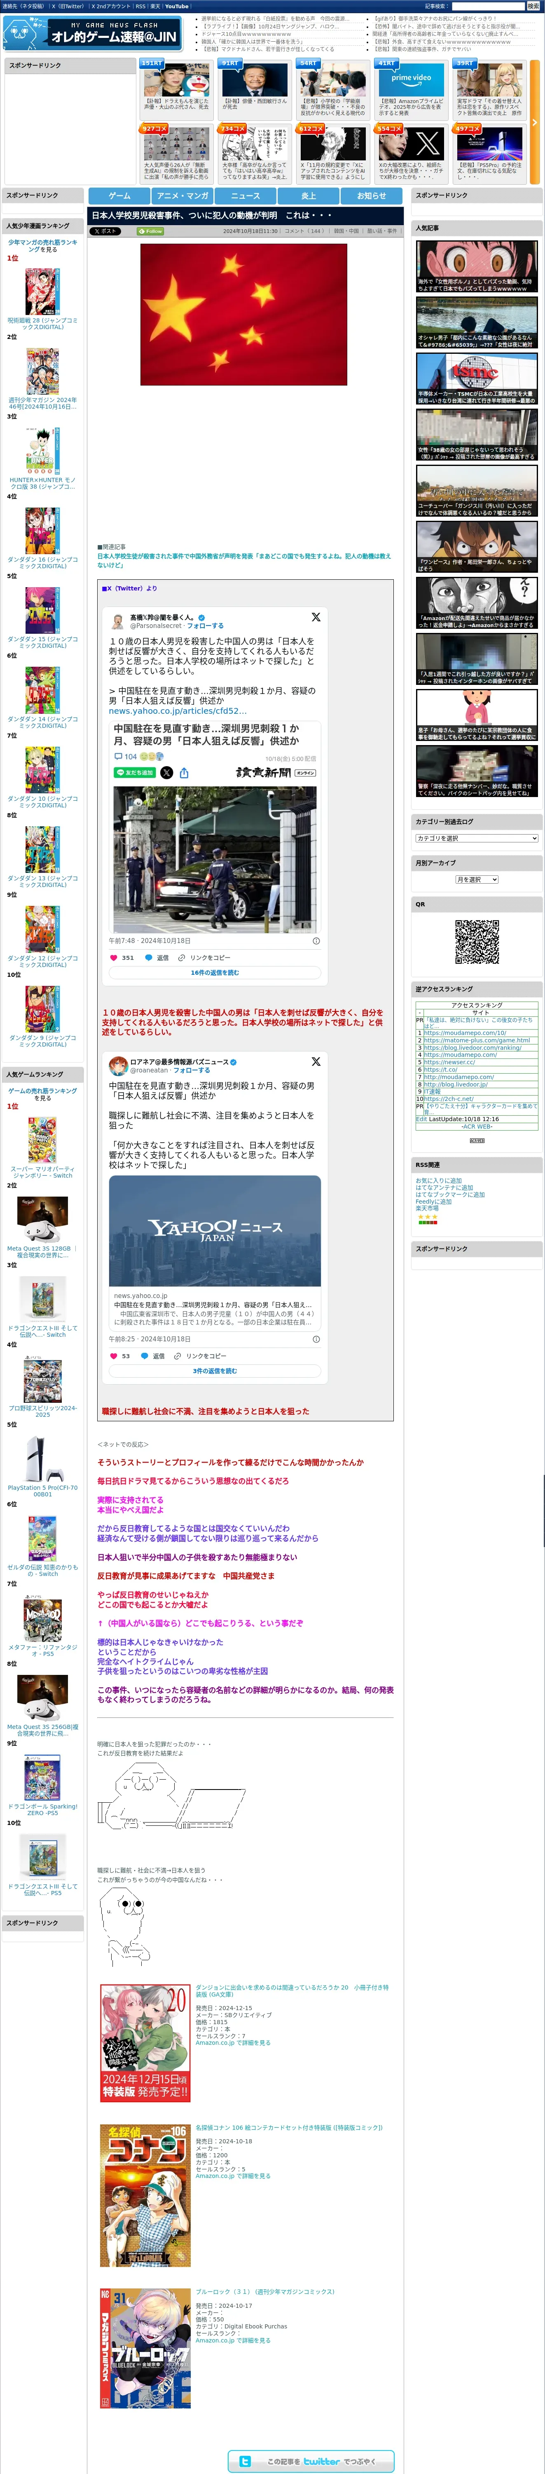This screenshot has height=2474, width=545.
Task: Click Edit link in access ranking table
Action: [x=421, y=1119]
